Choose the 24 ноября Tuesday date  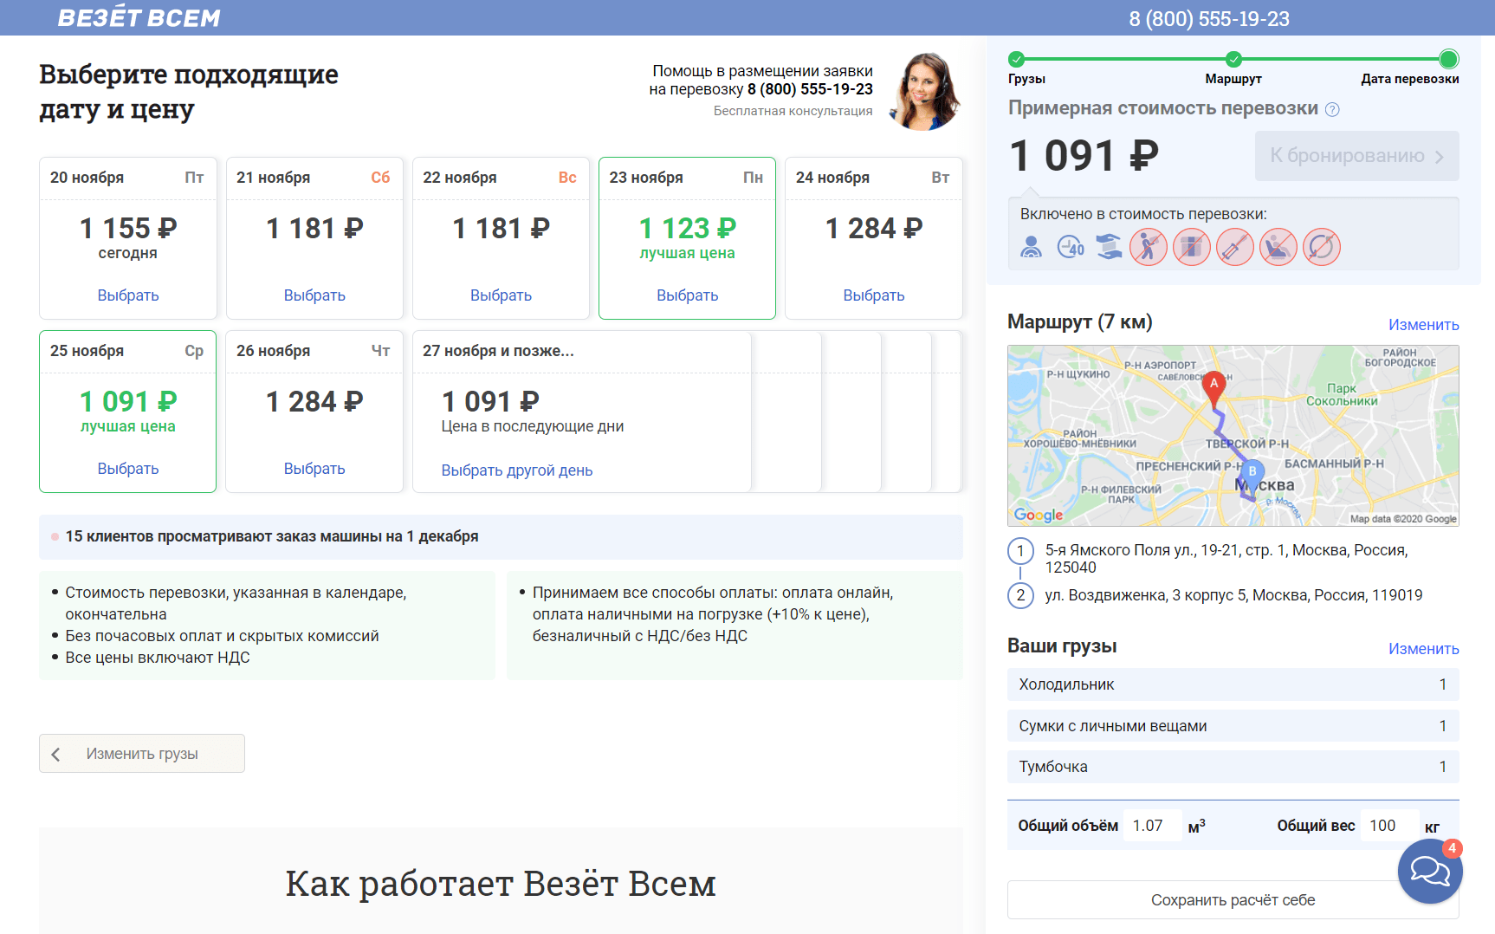tap(874, 295)
